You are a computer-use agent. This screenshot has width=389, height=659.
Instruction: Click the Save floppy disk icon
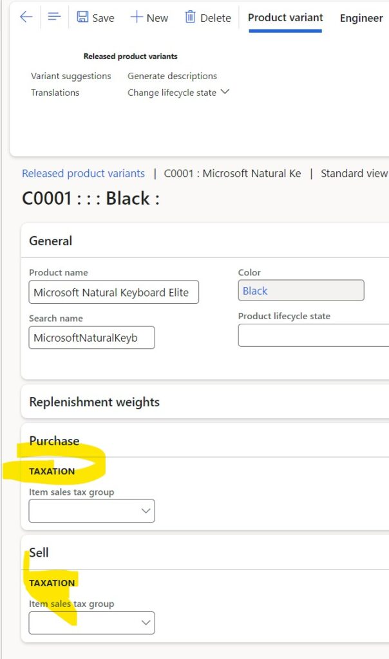[82, 17]
